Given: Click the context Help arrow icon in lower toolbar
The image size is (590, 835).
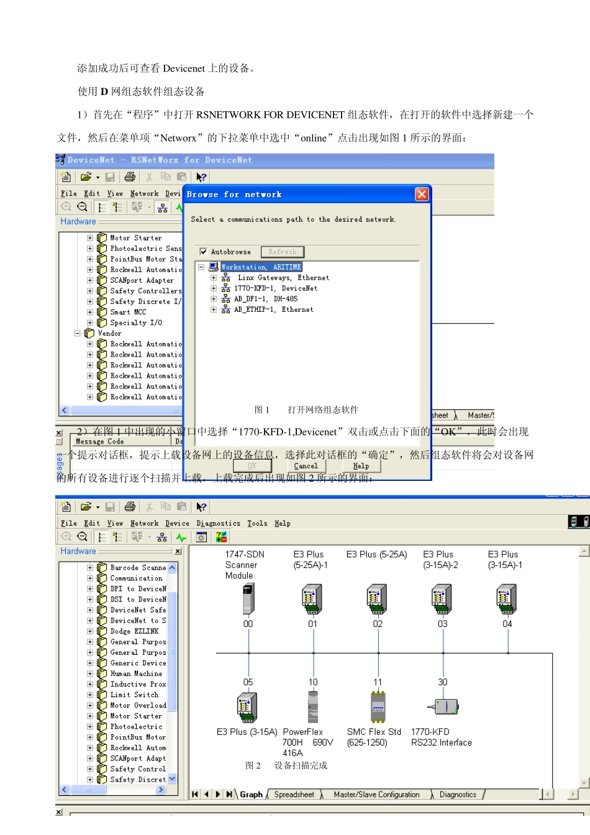Looking at the screenshot, I should pos(201,507).
